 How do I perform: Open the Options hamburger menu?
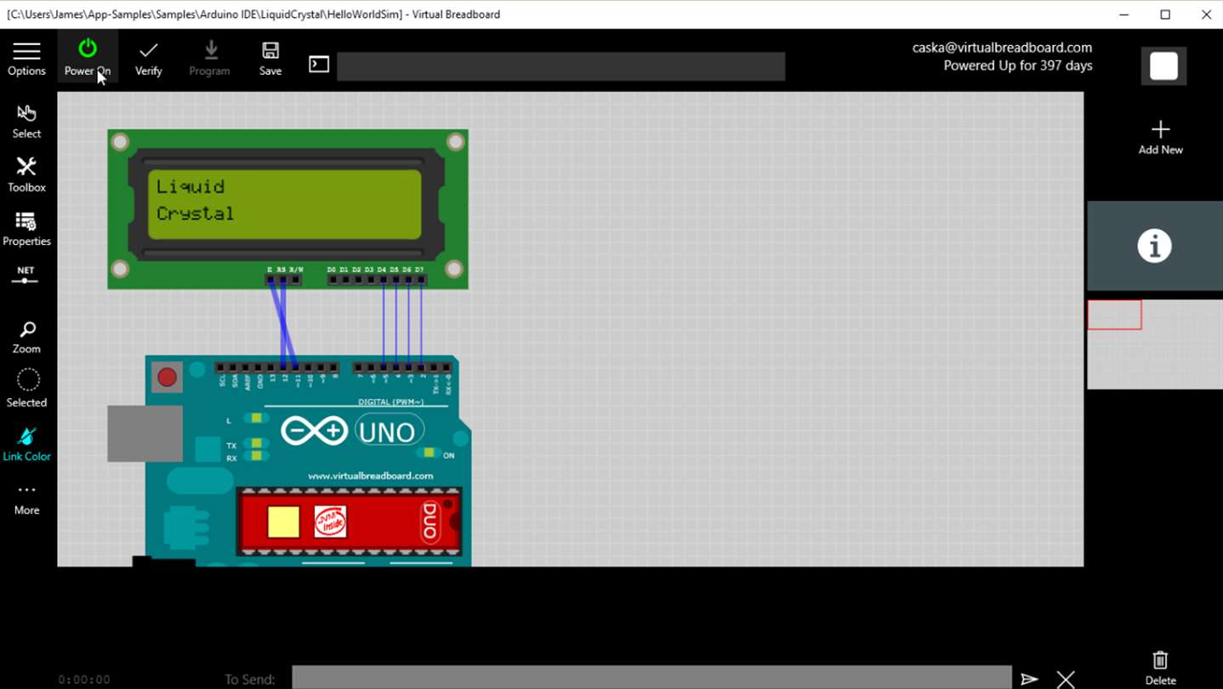[26, 59]
